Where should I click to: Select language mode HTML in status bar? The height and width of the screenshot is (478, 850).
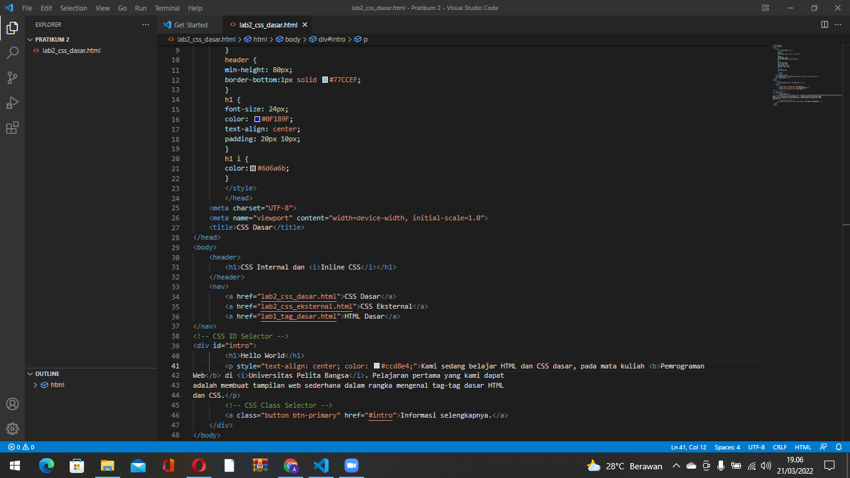pos(803,447)
